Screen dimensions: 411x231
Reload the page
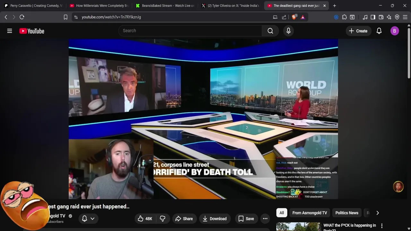coord(22,17)
